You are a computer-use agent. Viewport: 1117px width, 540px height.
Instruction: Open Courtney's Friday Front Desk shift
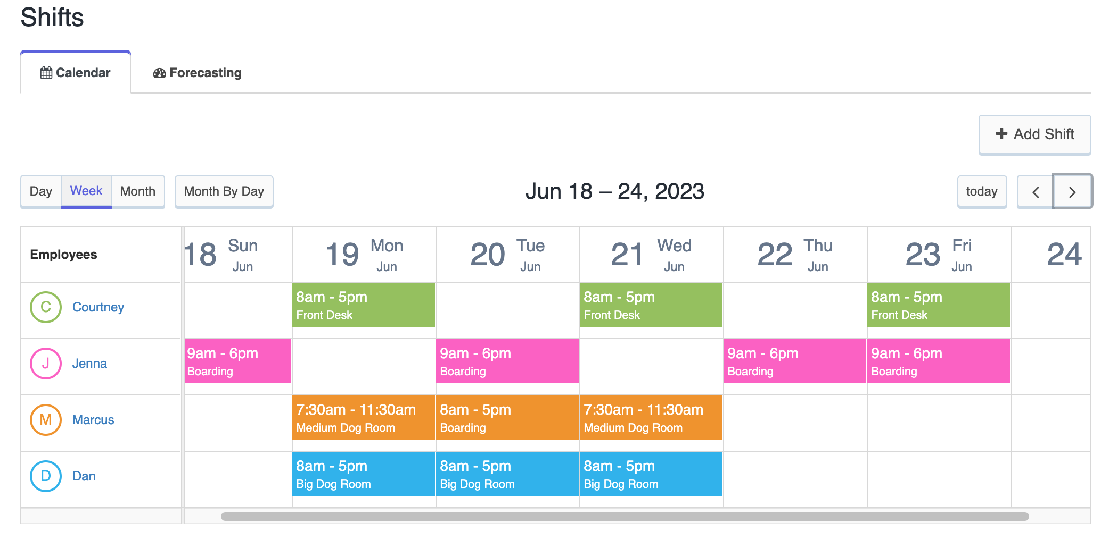[x=939, y=305]
